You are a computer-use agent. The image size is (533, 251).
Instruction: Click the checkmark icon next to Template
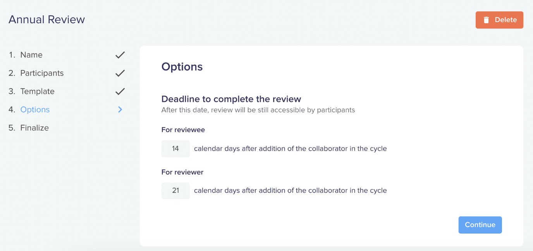pyautogui.click(x=120, y=91)
